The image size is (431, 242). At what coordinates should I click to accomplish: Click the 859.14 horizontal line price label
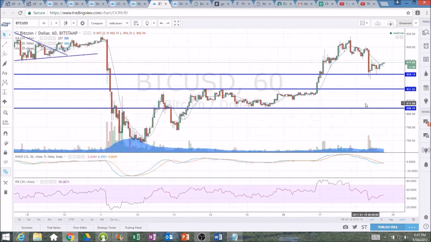pos(411,74)
